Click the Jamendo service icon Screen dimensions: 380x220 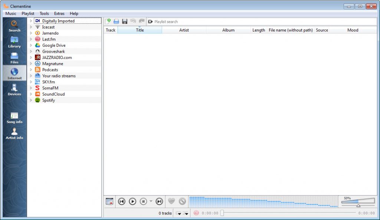(37, 33)
